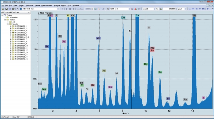The height and width of the screenshot is (119, 214).
Task: Stop measurement with the stop button
Action: pyautogui.click(x=74, y=9)
